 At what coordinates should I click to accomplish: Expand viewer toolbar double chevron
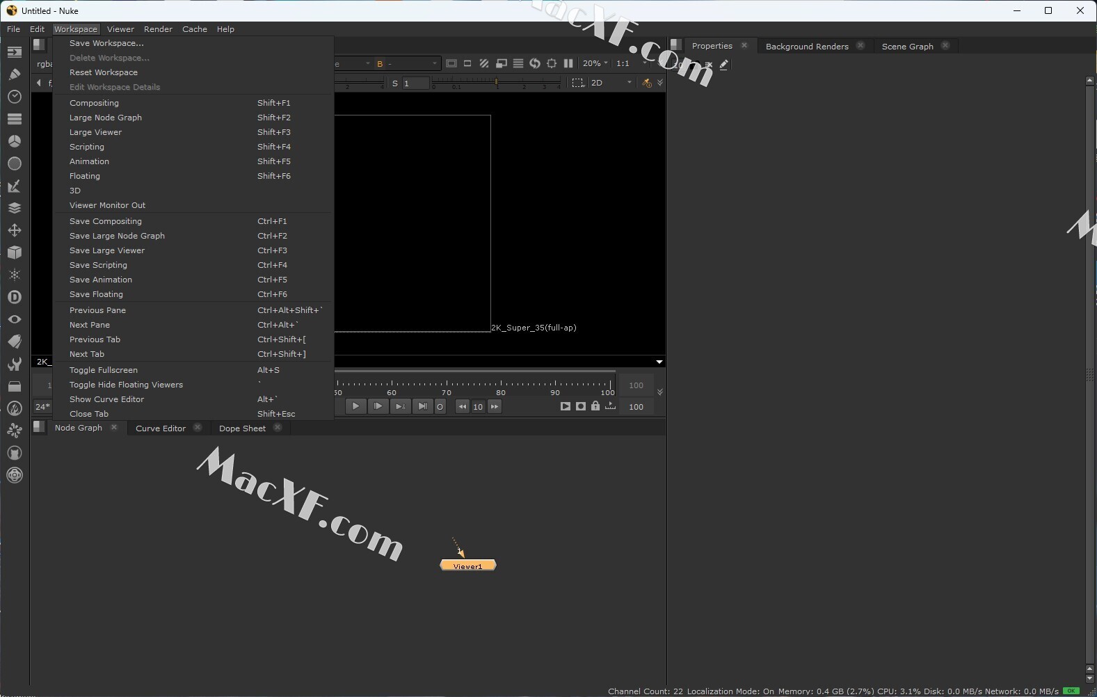[660, 83]
